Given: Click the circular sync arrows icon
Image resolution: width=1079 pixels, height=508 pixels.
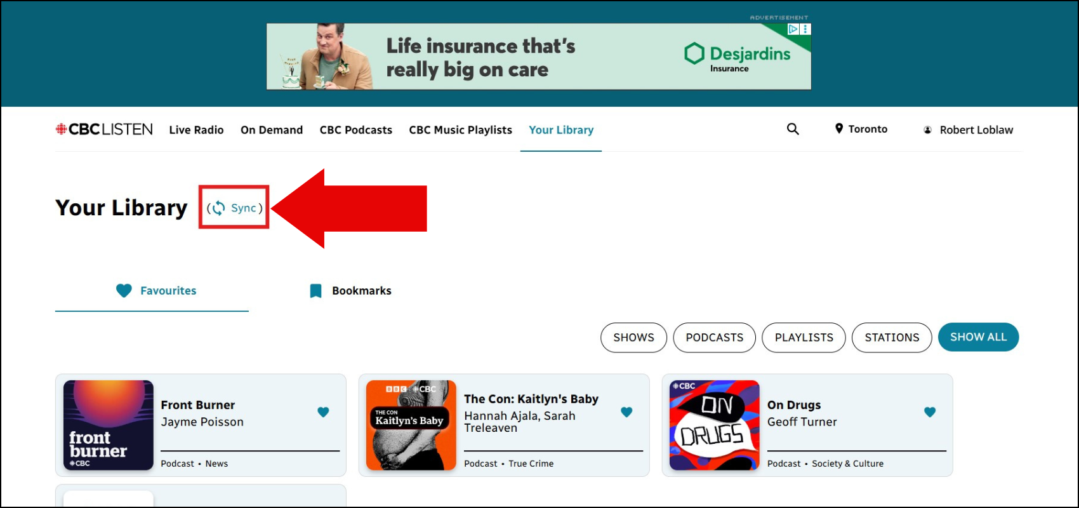Looking at the screenshot, I should click(218, 208).
